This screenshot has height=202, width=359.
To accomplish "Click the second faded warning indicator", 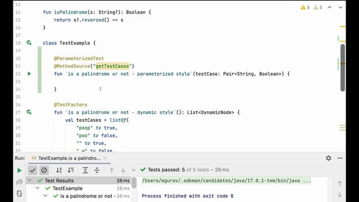I will pos(318,7).
